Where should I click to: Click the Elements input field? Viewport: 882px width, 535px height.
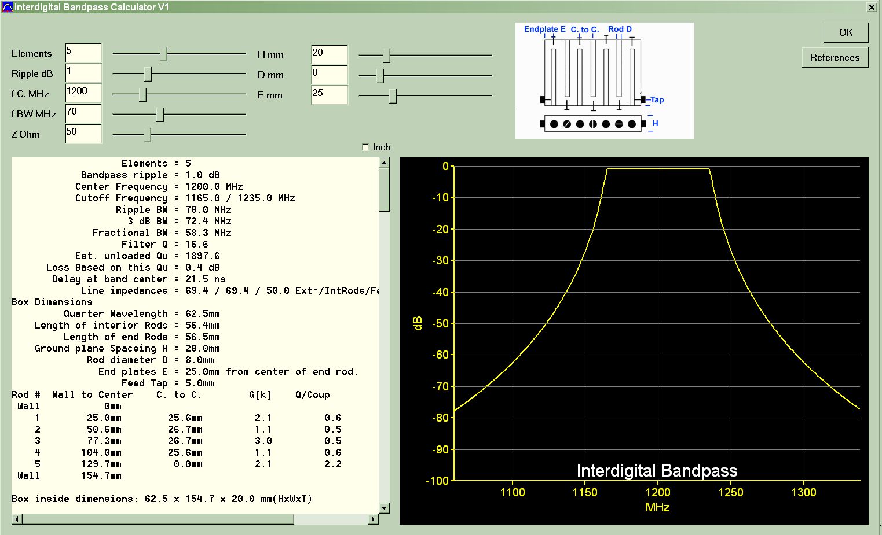[x=83, y=53]
